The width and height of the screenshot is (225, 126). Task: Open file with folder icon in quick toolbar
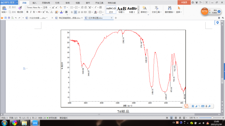click(2, 18)
